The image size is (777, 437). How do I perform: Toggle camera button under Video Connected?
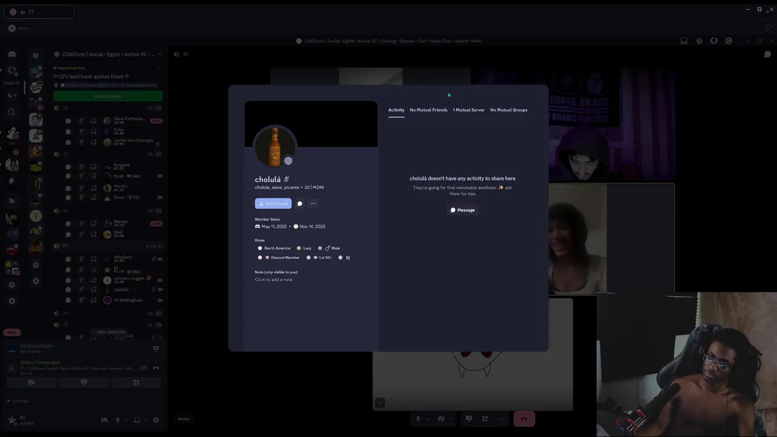pos(32,382)
